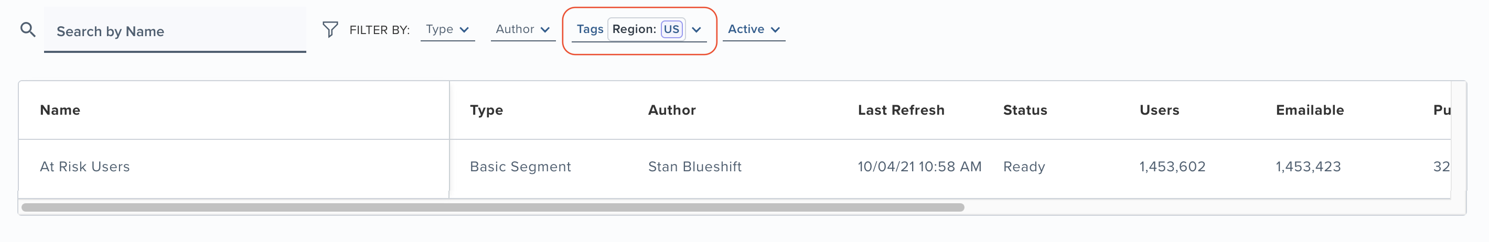Sort by the Status column header
This screenshot has height=242, width=1489.
coord(1025,111)
